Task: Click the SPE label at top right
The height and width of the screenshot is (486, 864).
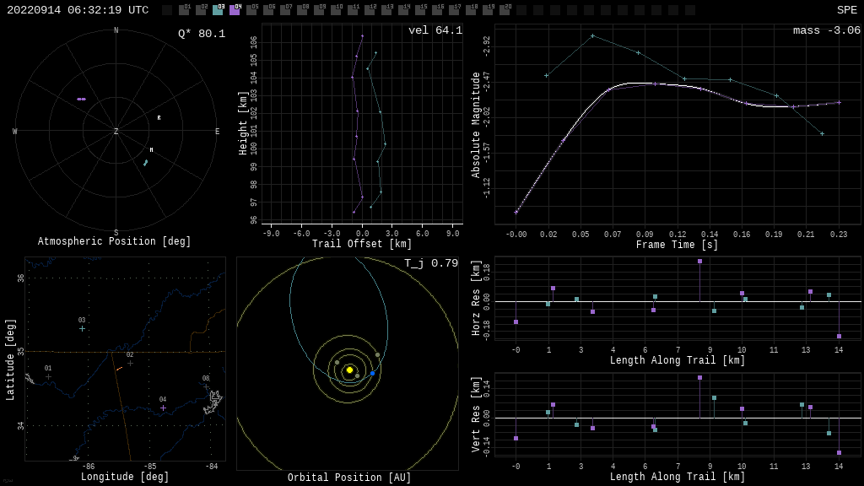Action: coord(846,10)
